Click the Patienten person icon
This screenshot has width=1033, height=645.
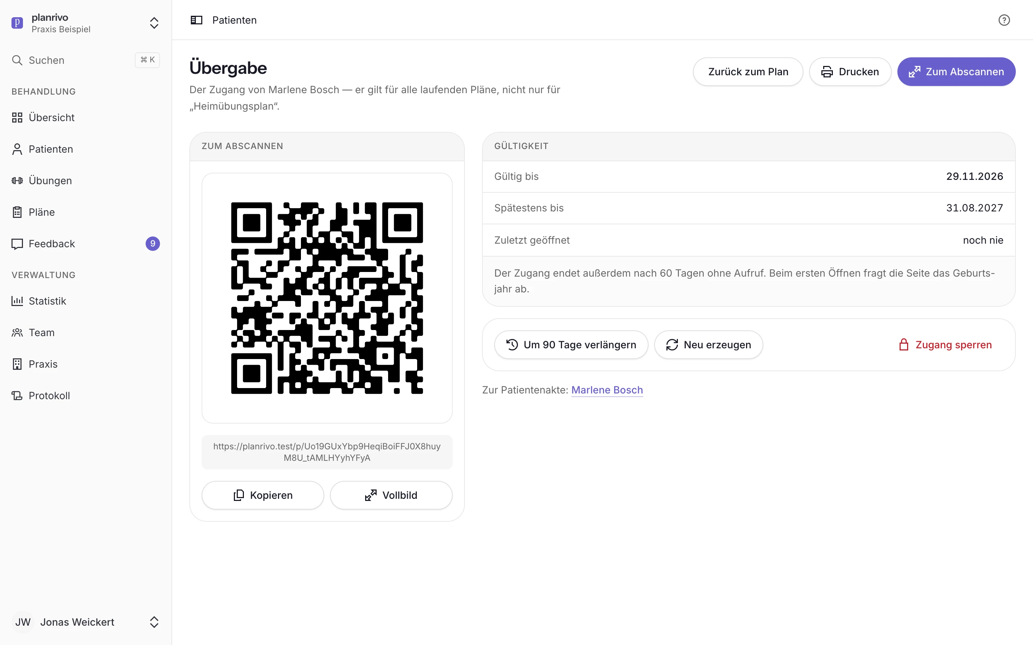[17, 149]
